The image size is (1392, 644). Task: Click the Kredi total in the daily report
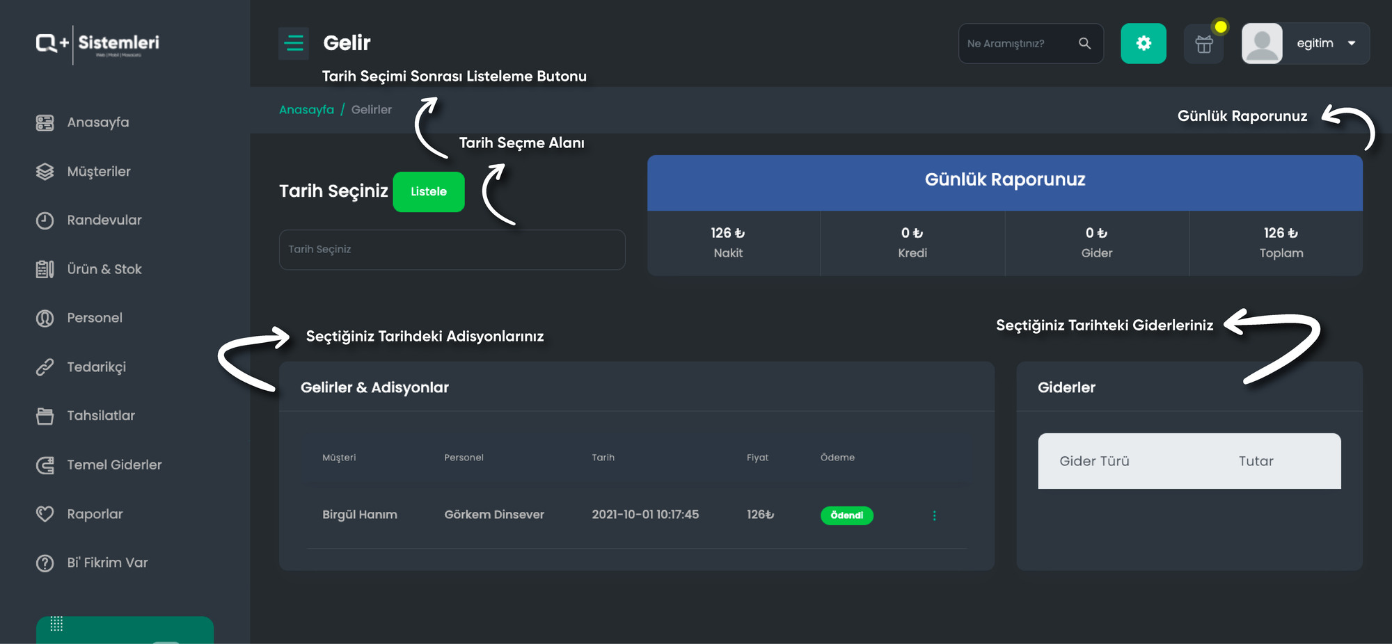point(912,243)
